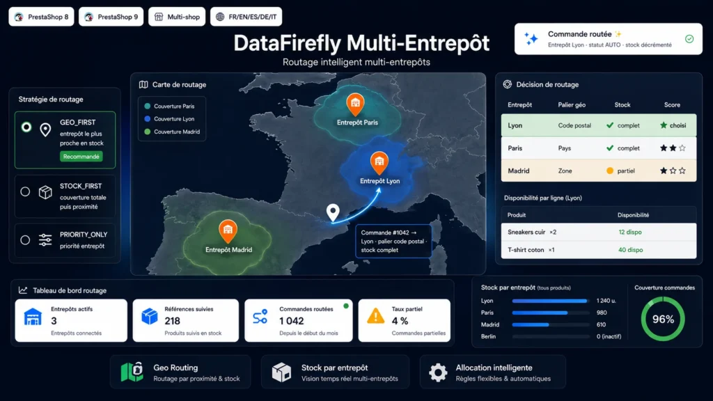Click the Entrepôts actifs warehouse icon
This screenshot has width=713, height=401.
pos(33,317)
